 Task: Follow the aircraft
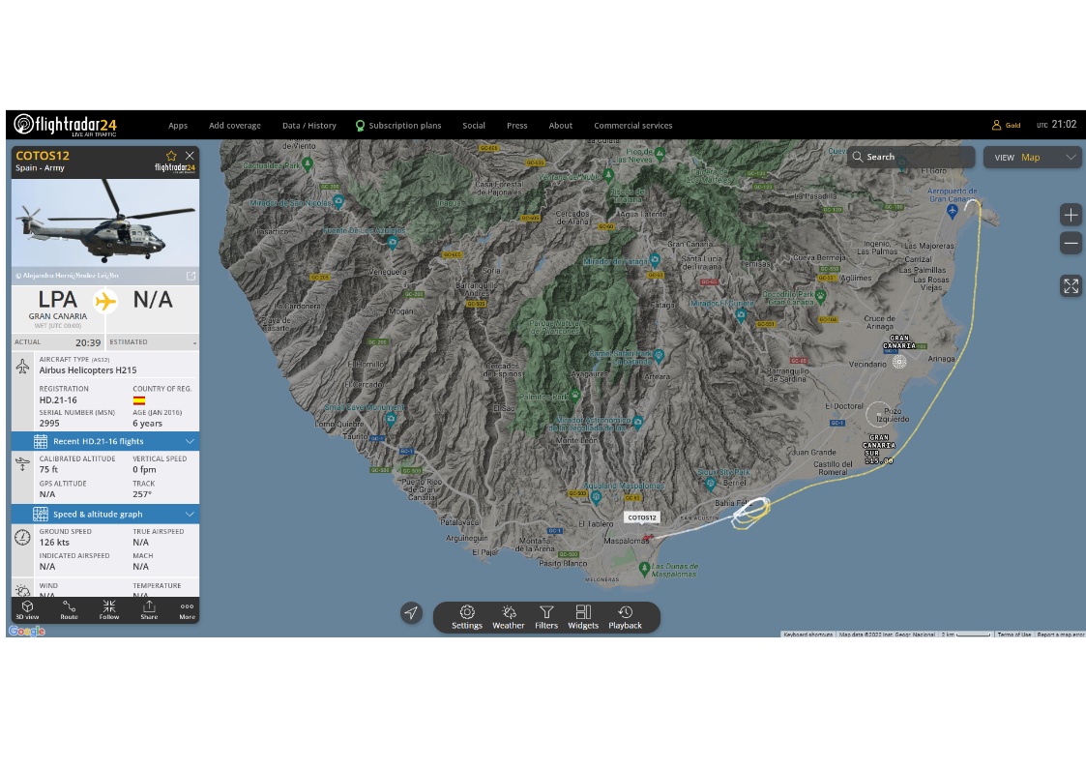coord(108,610)
